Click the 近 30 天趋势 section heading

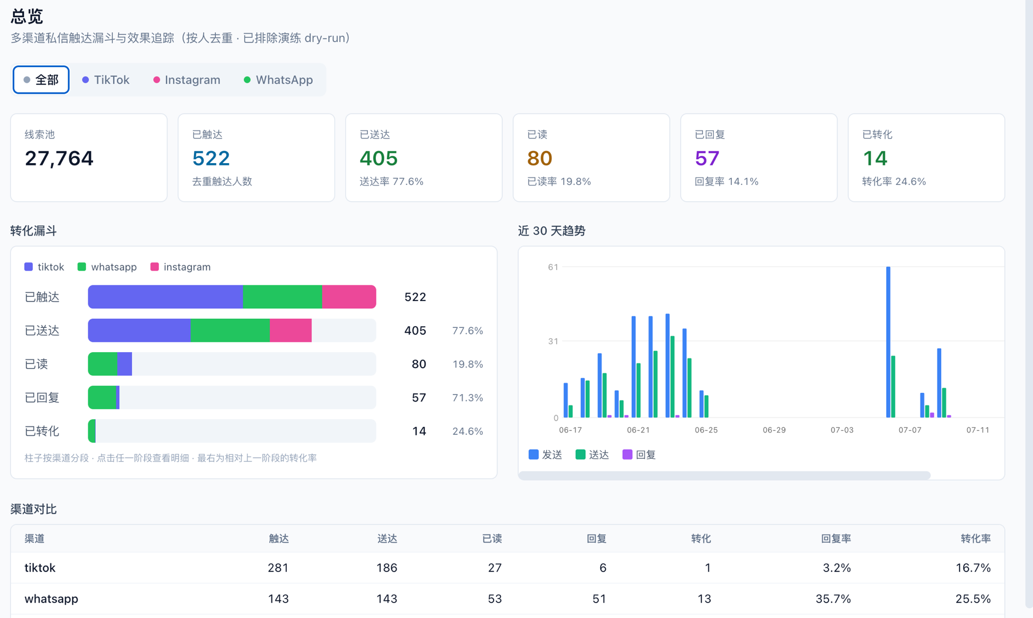pos(552,231)
